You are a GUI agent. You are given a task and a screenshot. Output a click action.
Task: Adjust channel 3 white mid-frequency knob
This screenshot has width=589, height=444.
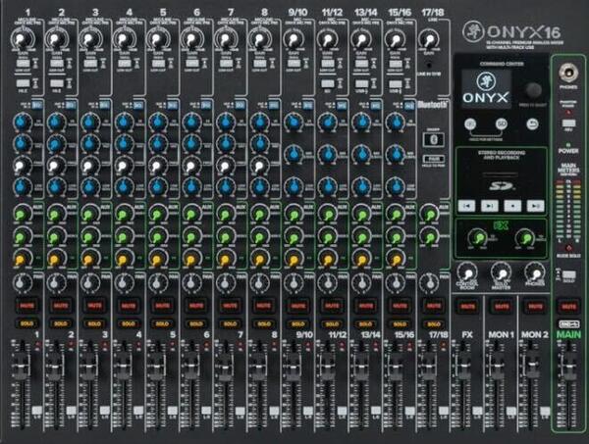(x=89, y=165)
